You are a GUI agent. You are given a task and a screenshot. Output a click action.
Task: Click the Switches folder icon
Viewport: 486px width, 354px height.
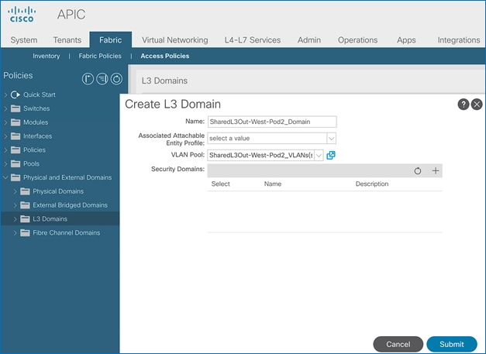point(16,108)
